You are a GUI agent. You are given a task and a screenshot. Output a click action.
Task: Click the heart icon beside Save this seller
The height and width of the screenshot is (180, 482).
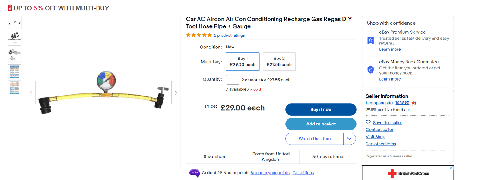click(x=368, y=122)
